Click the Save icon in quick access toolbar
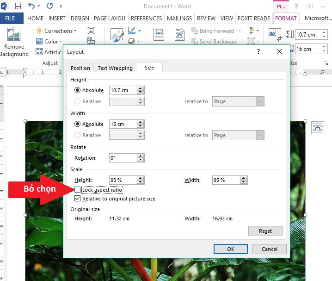The width and height of the screenshot is (332, 281). tap(18, 6)
